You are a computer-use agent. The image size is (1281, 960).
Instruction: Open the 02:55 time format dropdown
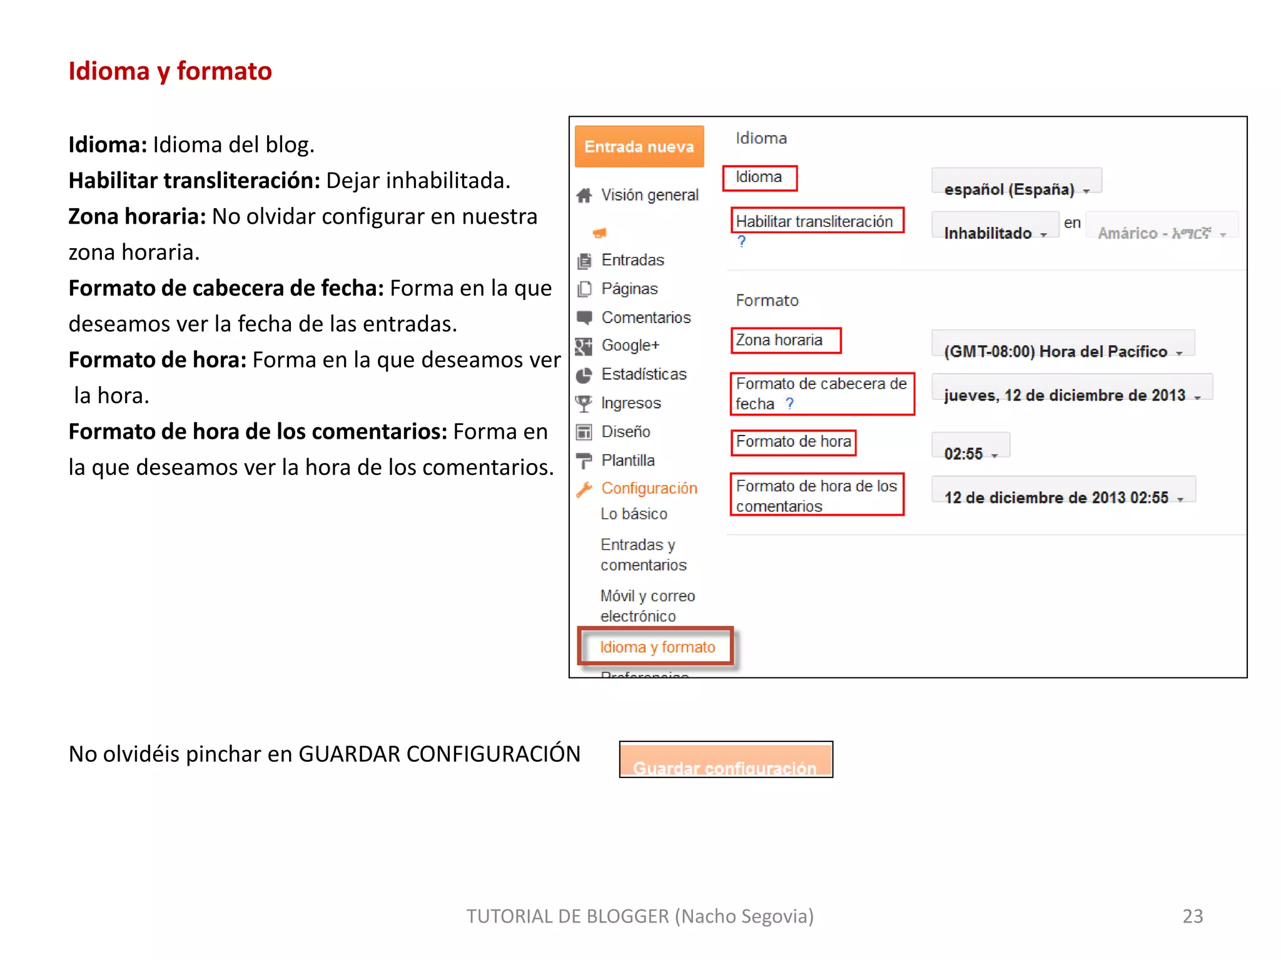[971, 446]
